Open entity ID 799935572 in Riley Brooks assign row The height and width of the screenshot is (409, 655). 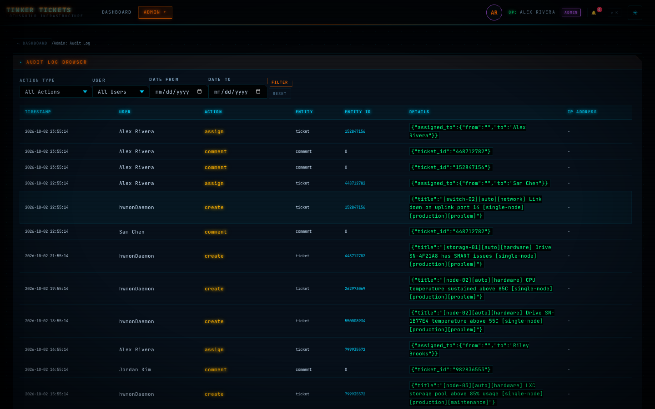click(355, 349)
